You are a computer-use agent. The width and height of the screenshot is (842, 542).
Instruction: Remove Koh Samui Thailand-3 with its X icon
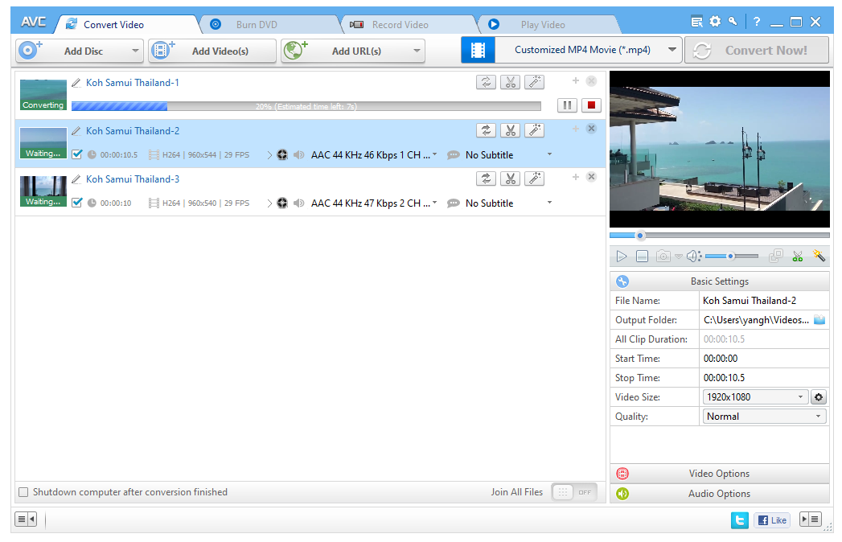[591, 177]
